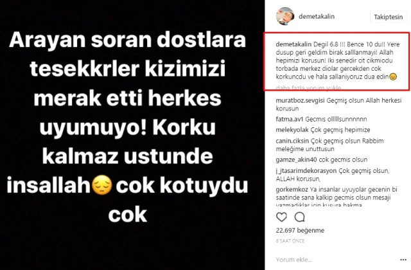
Task: Open demetakalin username in the caption
Action: tap(293, 44)
